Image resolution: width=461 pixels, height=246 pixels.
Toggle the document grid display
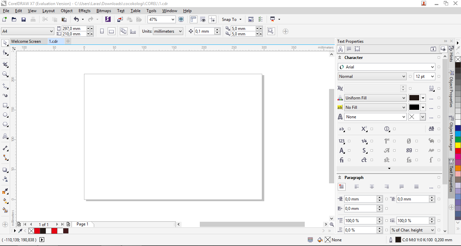(203, 19)
